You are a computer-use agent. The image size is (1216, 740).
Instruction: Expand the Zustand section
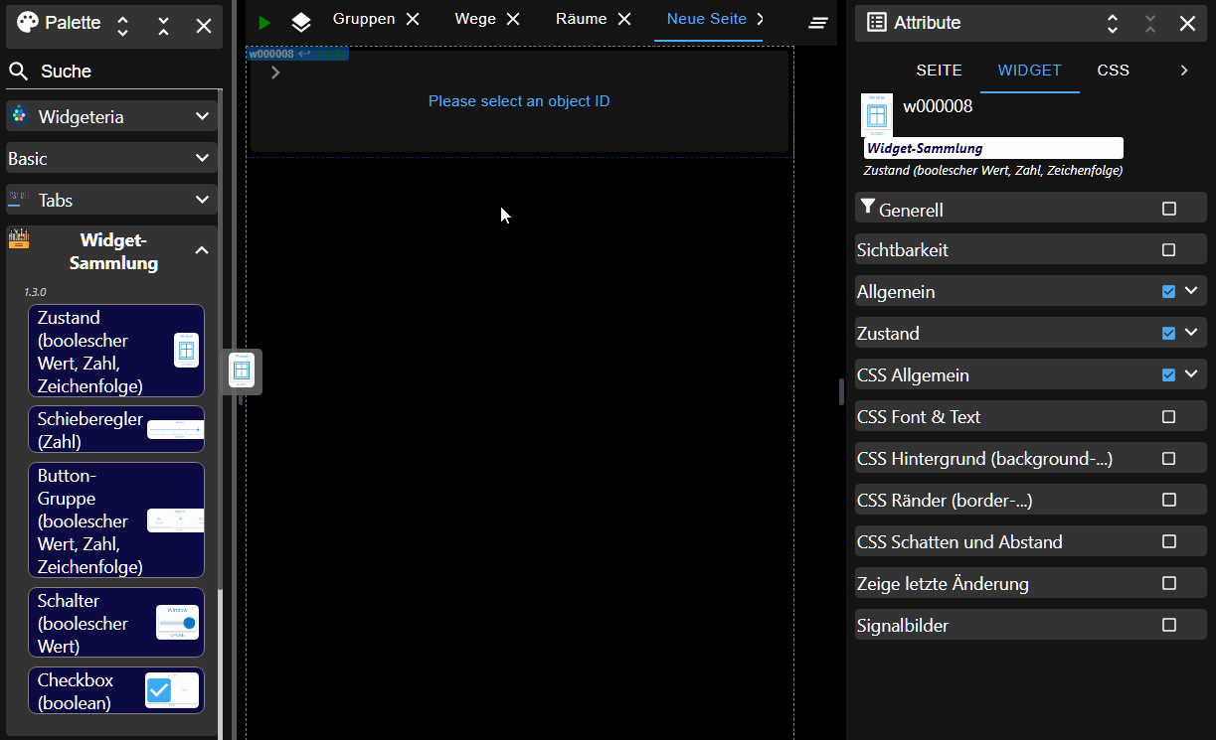click(1191, 333)
